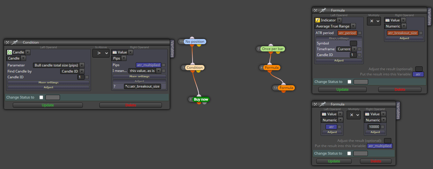Image resolution: width=433 pixels, height=169 pixels.
Task: Click Candle ID field in upper Formula panel
Action: [353, 55]
